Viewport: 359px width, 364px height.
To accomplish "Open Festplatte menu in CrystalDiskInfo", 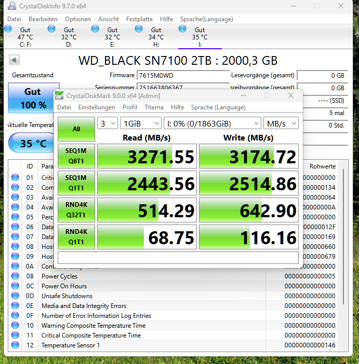I will [139, 19].
